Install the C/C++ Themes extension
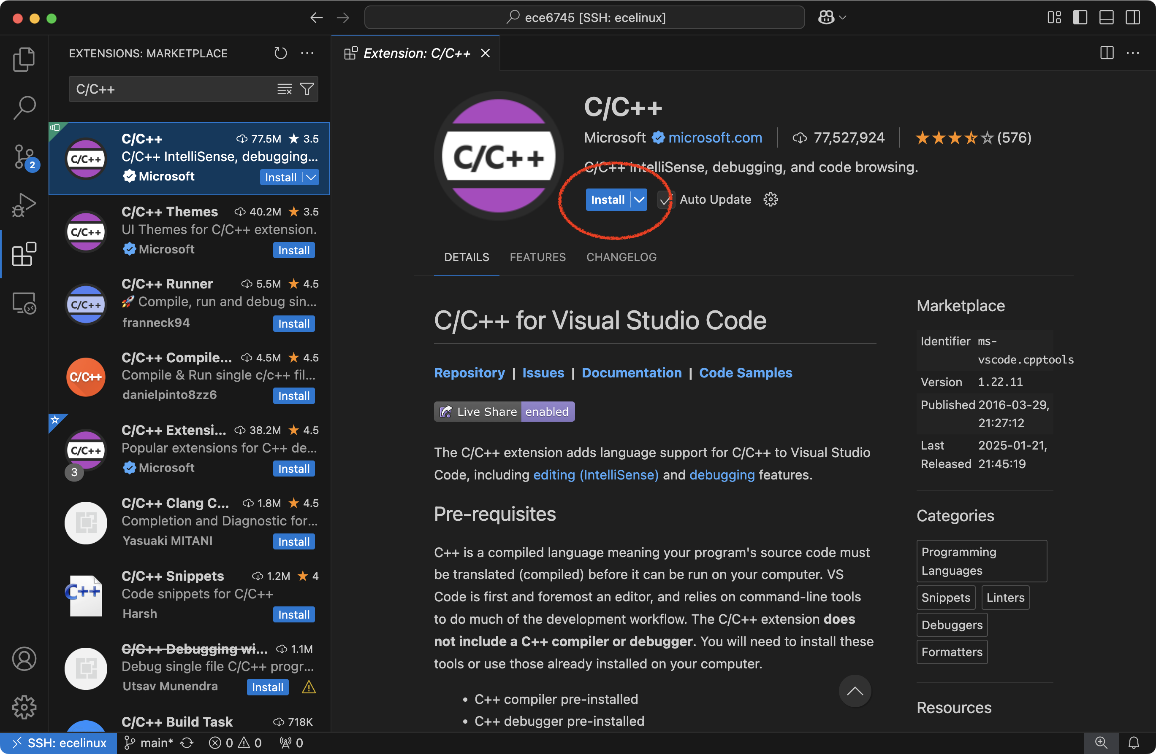The height and width of the screenshot is (754, 1156). pyautogui.click(x=293, y=250)
